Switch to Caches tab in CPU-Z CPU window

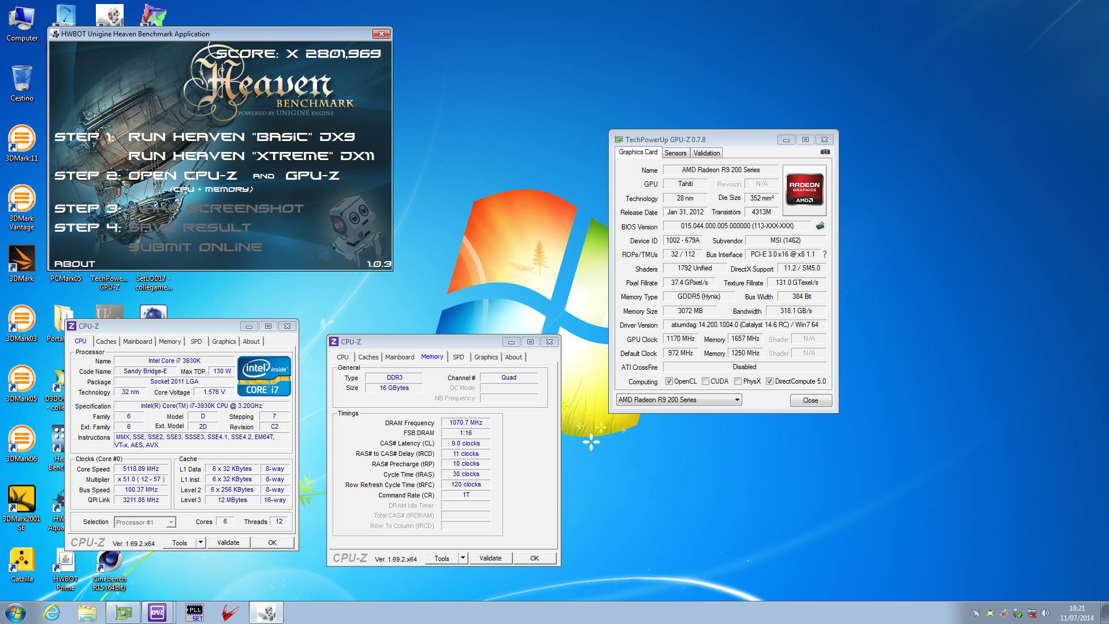[106, 341]
